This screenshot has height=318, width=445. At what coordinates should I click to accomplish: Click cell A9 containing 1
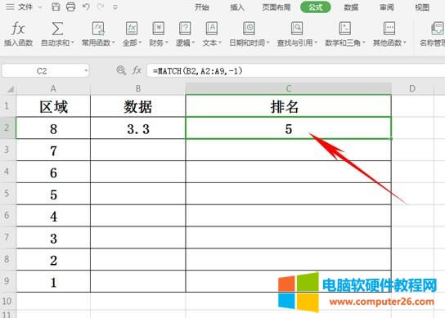[x=53, y=281]
